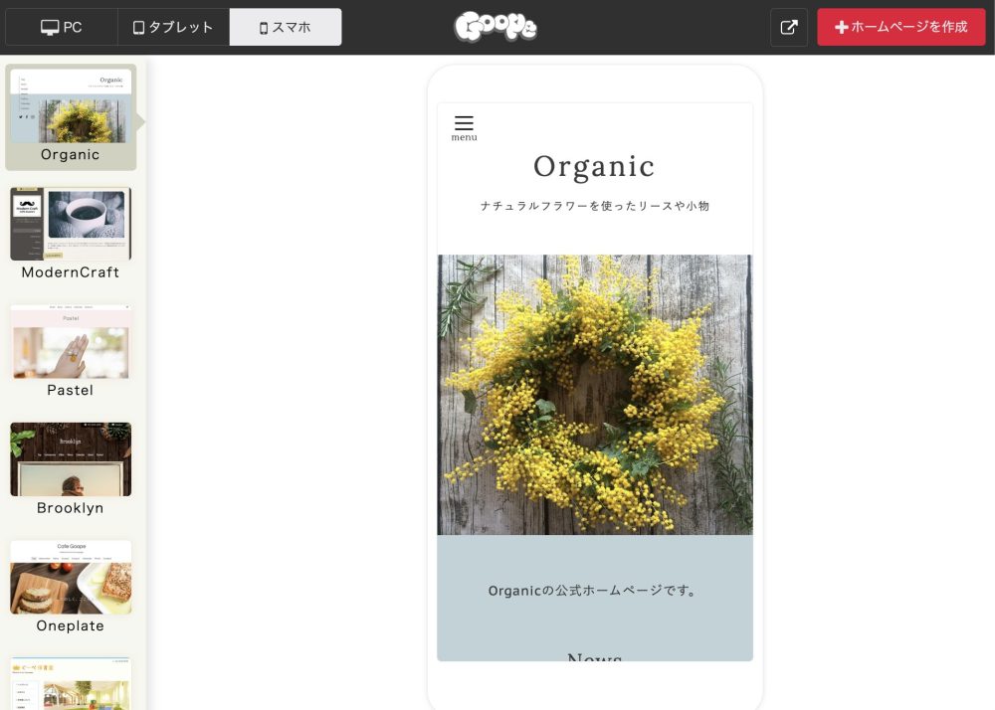Choose the ModernCraft template thumbnail image
Viewport: 995px width, 710px height.
tap(71, 224)
